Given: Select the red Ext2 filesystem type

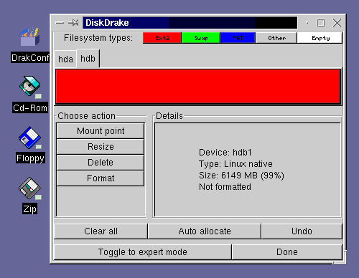Looking at the screenshot, I should click(162, 38).
